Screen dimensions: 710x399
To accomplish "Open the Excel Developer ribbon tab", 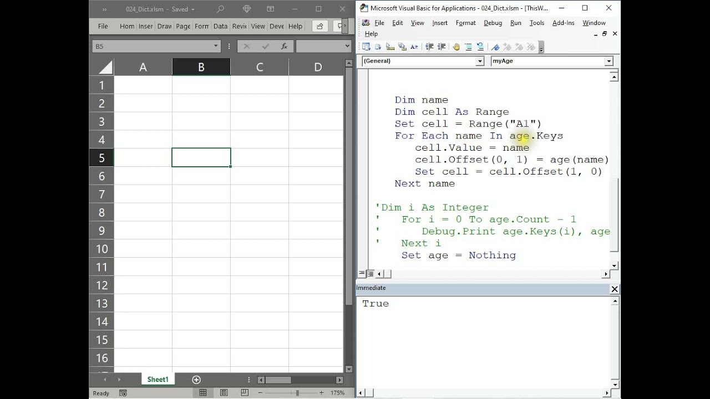I will (277, 26).
